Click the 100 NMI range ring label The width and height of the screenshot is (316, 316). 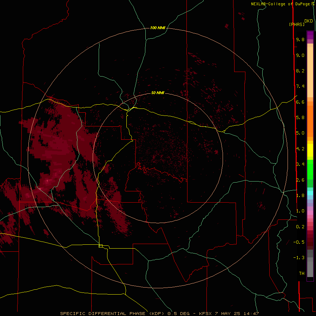click(158, 28)
